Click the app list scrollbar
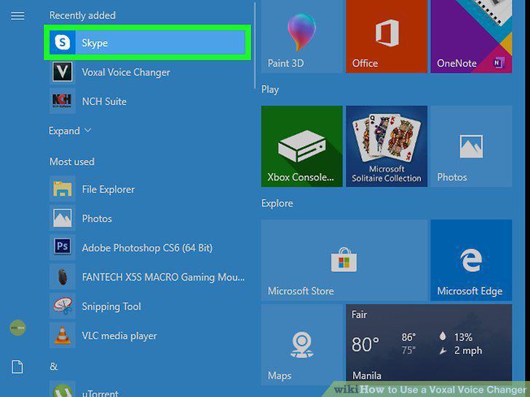Viewport: 530px width, 397px height. [x=255, y=47]
